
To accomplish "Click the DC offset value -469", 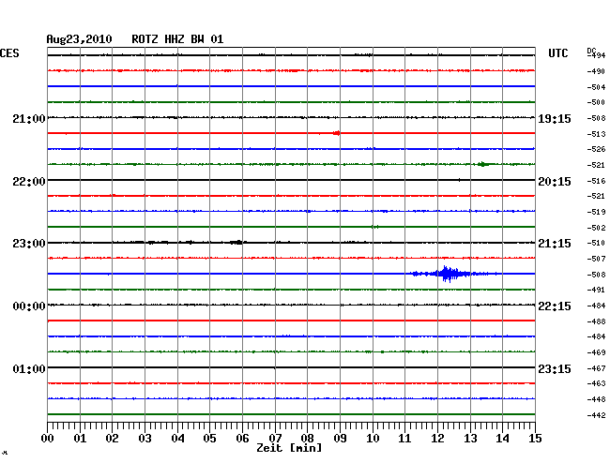I will [x=596, y=352].
